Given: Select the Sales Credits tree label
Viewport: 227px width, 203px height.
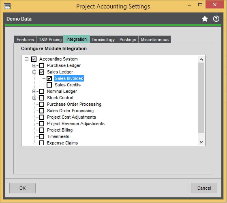Looking at the screenshot, I should [x=68, y=85].
